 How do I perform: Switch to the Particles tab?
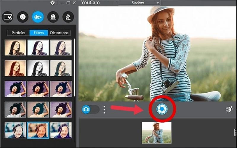point(18,33)
